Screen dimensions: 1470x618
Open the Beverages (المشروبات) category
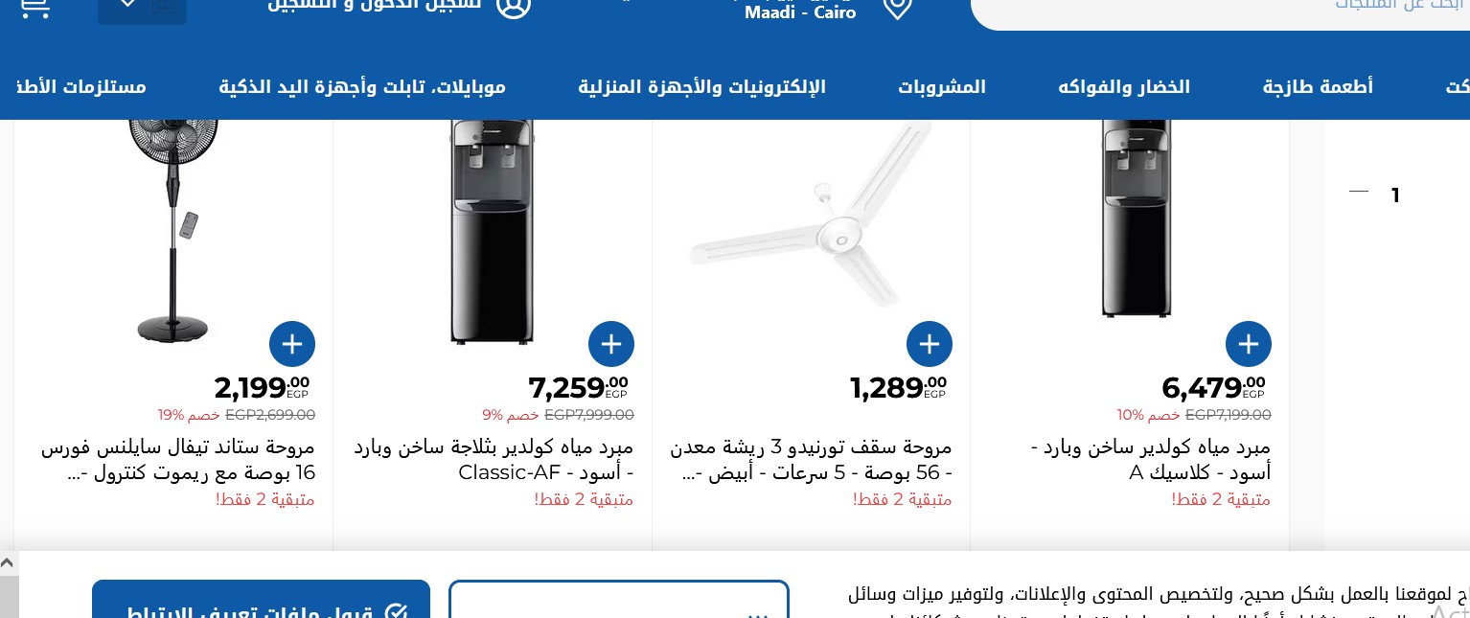941,87
